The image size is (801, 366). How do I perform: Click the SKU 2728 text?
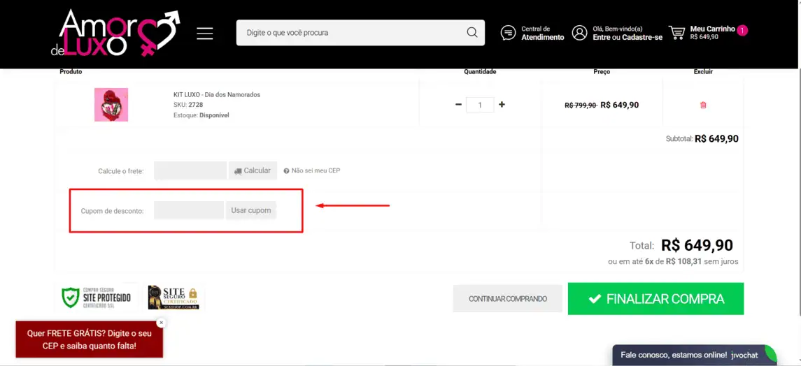click(x=188, y=105)
